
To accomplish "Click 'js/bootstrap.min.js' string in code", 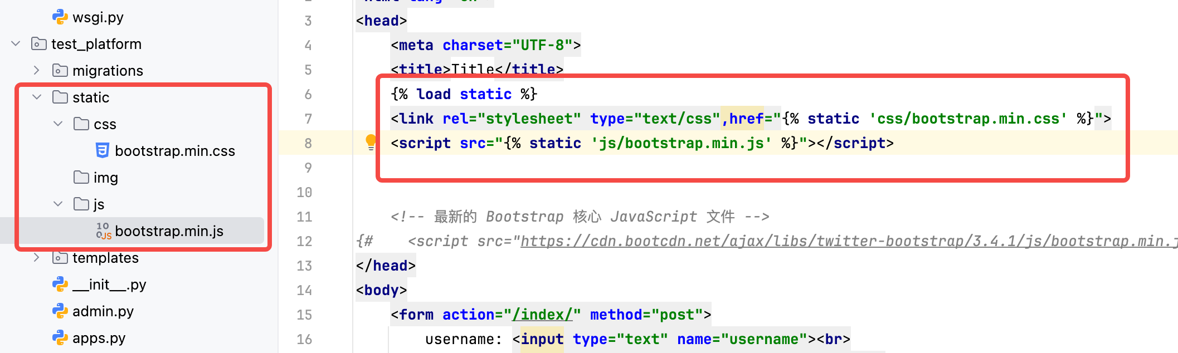I will click(682, 143).
